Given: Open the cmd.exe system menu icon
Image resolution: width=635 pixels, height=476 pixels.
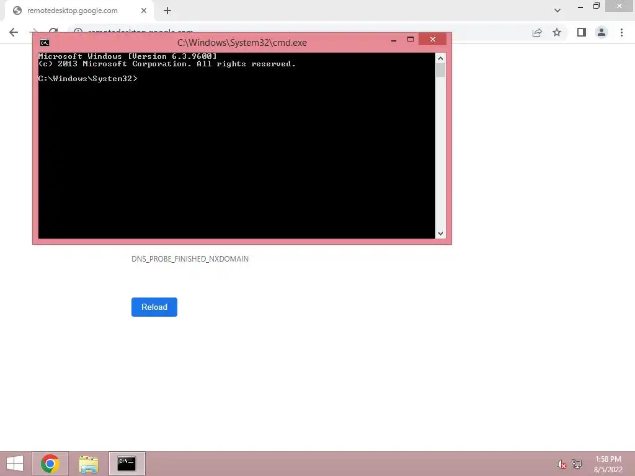Looking at the screenshot, I should pos(45,43).
